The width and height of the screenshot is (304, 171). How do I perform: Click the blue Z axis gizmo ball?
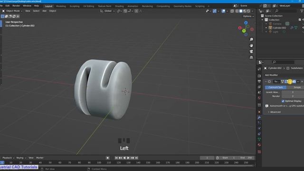(246, 23)
